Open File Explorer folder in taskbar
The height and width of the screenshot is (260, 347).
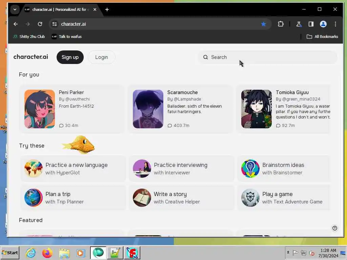tap(64, 253)
